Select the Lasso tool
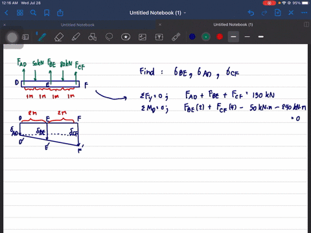 [x=109, y=37]
